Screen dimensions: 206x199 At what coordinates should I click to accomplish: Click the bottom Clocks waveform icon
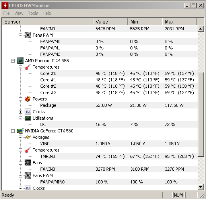click(28, 188)
